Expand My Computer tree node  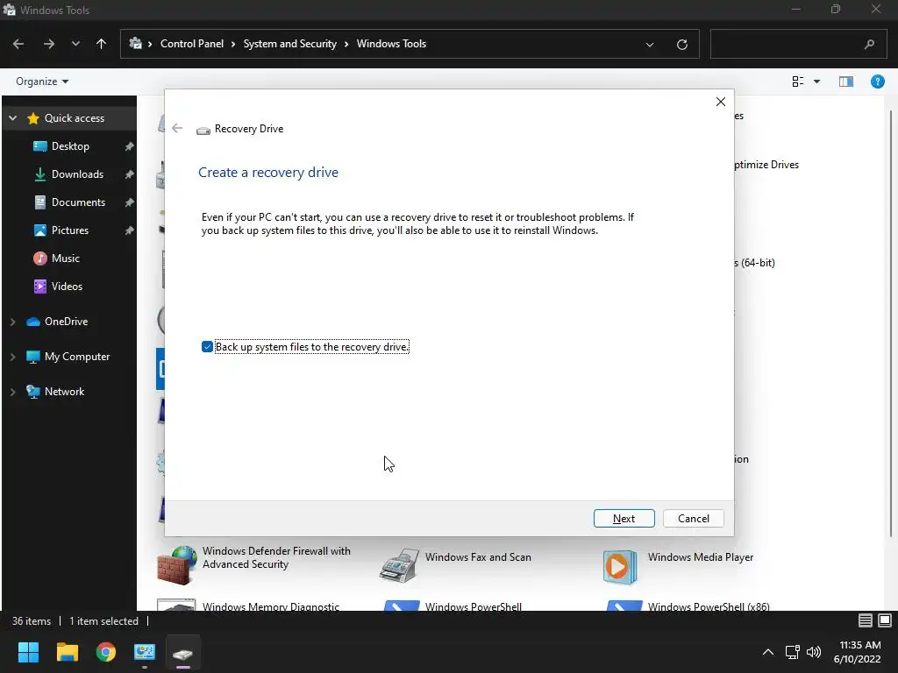[12, 357]
